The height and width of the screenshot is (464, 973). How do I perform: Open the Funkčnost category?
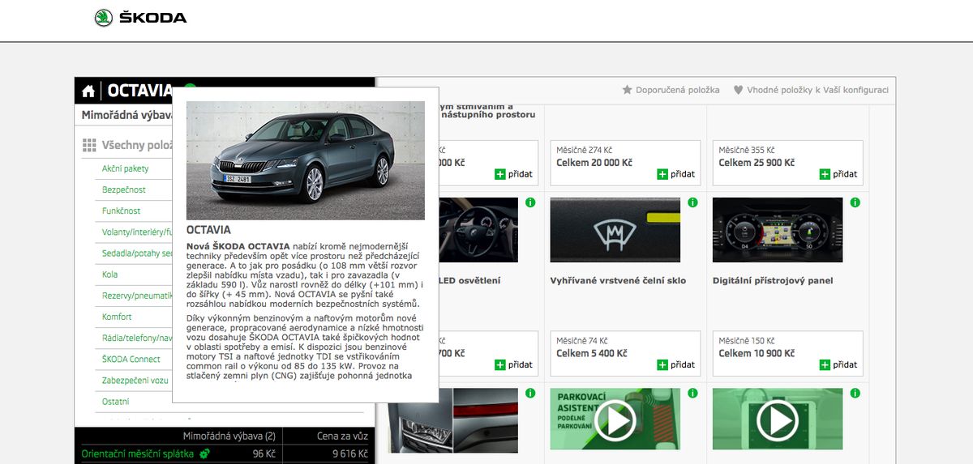pos(122,211)
